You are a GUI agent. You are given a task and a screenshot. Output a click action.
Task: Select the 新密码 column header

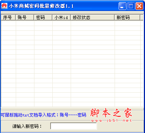(x=127, y=17)
